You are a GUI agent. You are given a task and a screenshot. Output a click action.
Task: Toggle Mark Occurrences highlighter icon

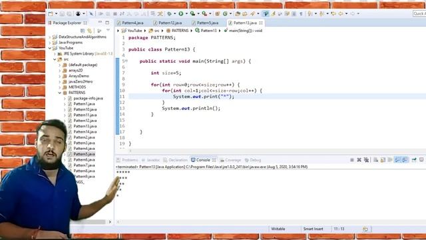pos(274,13)
